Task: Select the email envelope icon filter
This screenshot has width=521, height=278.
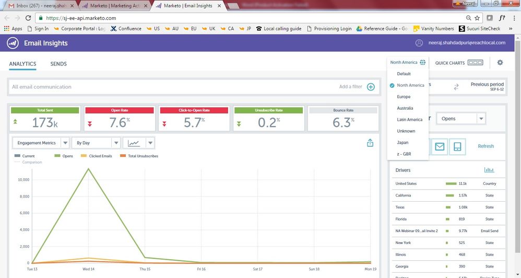Action: coord(440,146)
